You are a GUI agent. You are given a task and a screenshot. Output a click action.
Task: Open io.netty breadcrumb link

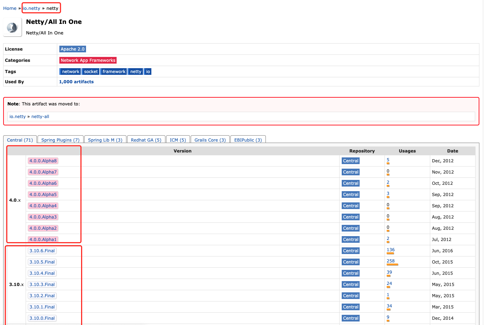coord(32,8)
